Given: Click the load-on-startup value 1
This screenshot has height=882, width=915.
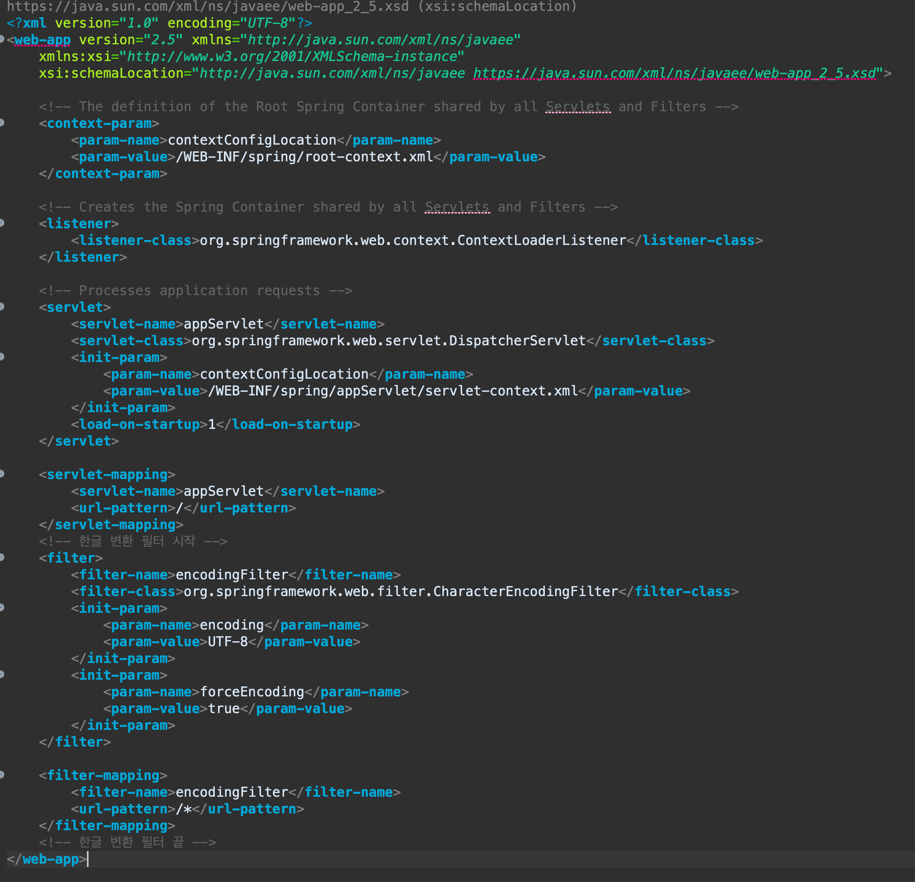Looking at the screenshot, I should 212,425.
